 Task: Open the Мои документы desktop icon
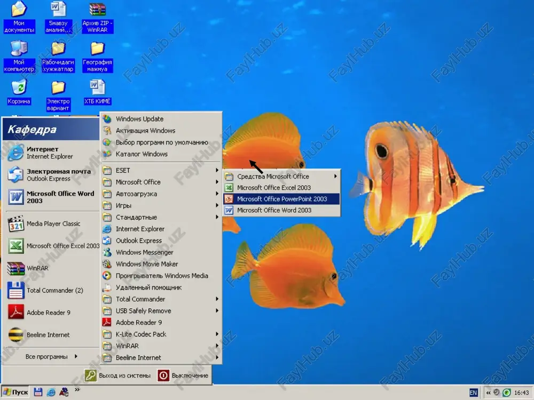[x=19, y=17]
